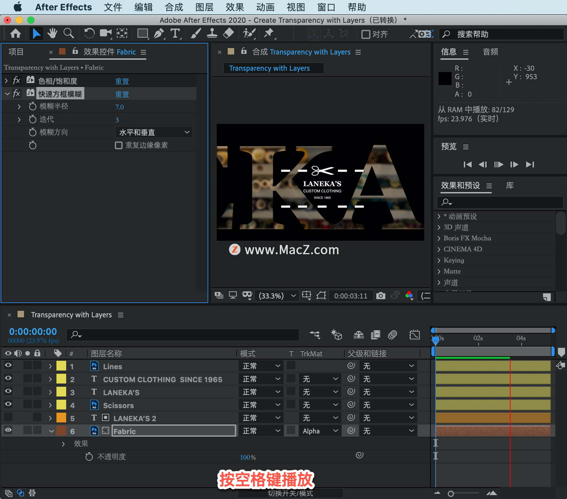Toggle the motion blur icon in timeline
Viewport: 567px width, 499px height.
tap(392, 335)
